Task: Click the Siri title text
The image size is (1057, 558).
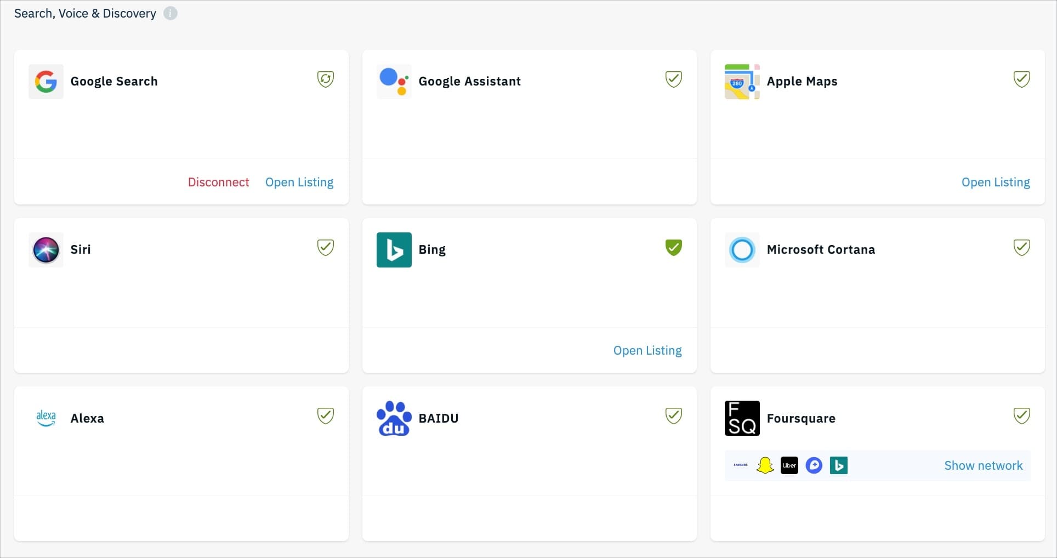Action: [81, 249]
